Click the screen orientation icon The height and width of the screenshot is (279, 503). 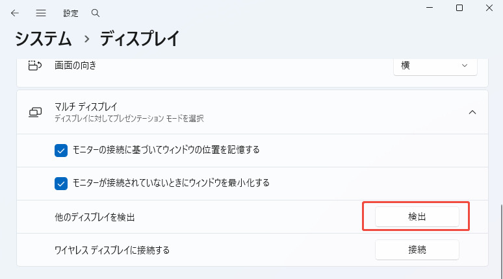[35, 66]
